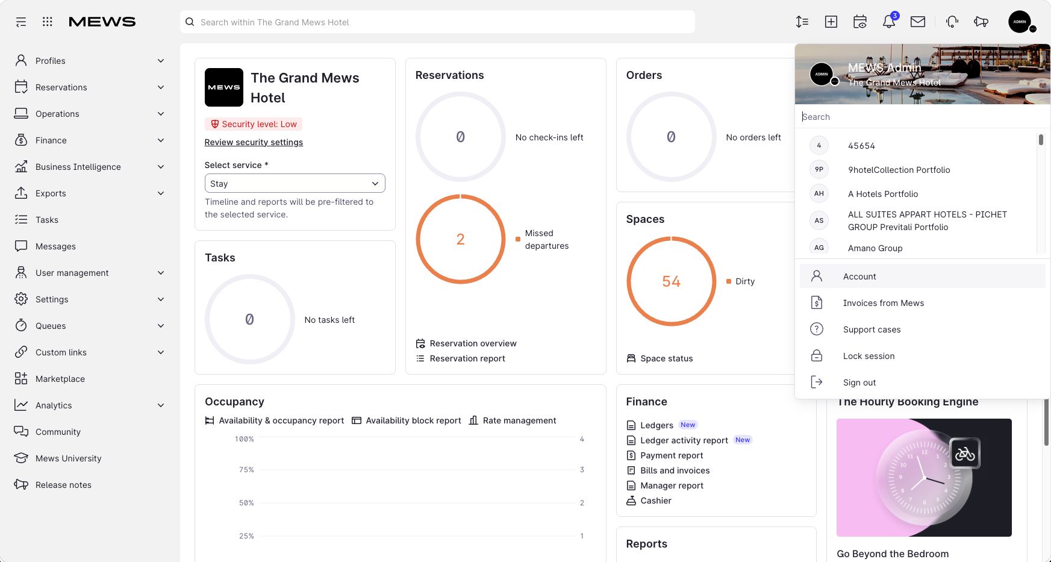The width and height of the screenshot is (1051, 562).
Task: Click the Tasks checklist icon in sidebar
Action: 21,220
